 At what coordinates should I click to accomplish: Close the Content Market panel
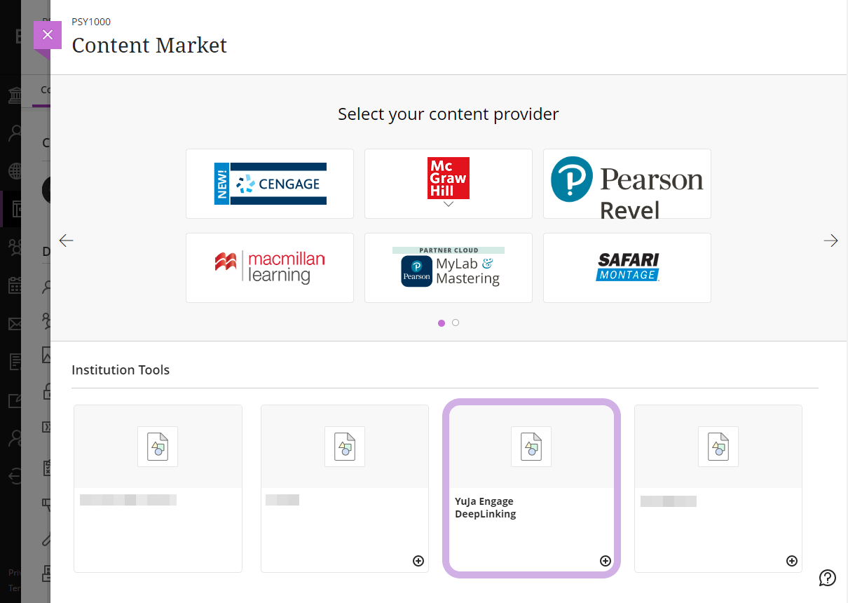pos(48,34)
